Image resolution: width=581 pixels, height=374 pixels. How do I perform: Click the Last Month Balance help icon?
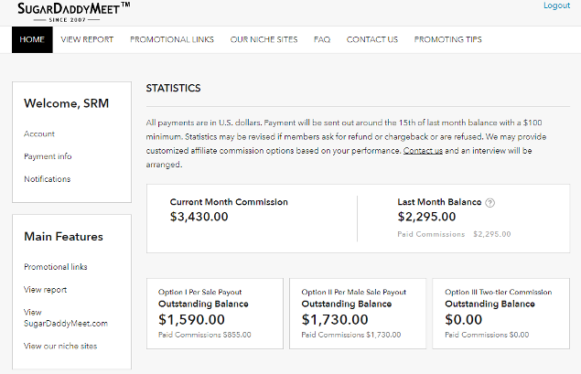pos(490,203)
